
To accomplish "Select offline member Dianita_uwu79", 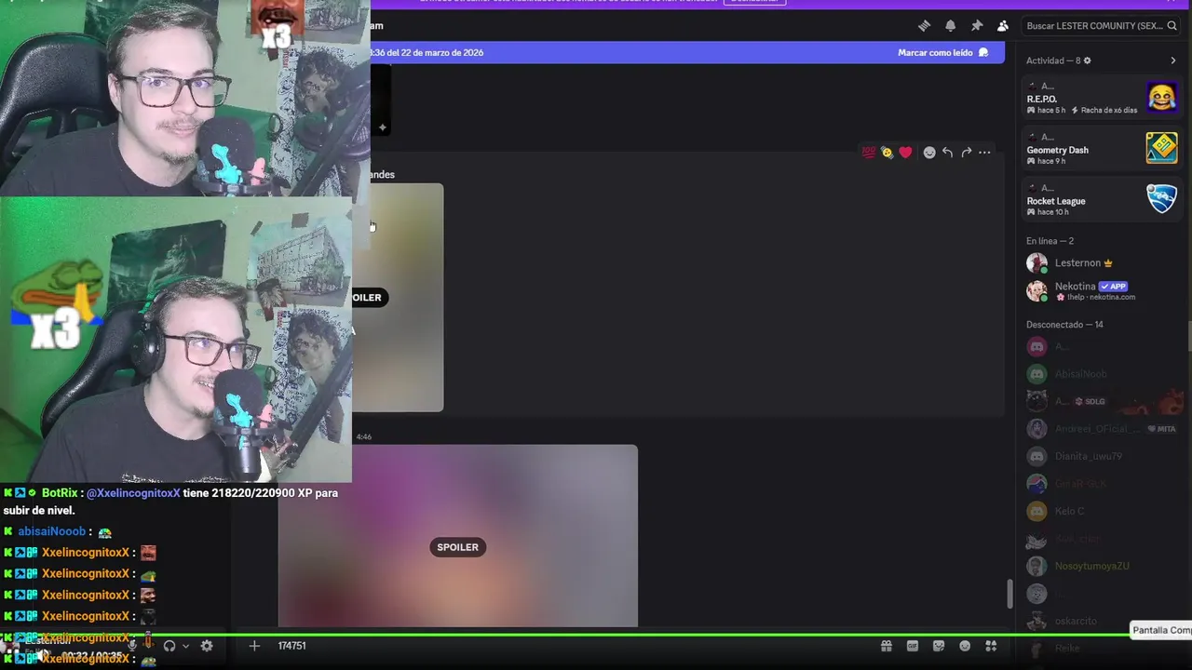I will pos(1102,457).
